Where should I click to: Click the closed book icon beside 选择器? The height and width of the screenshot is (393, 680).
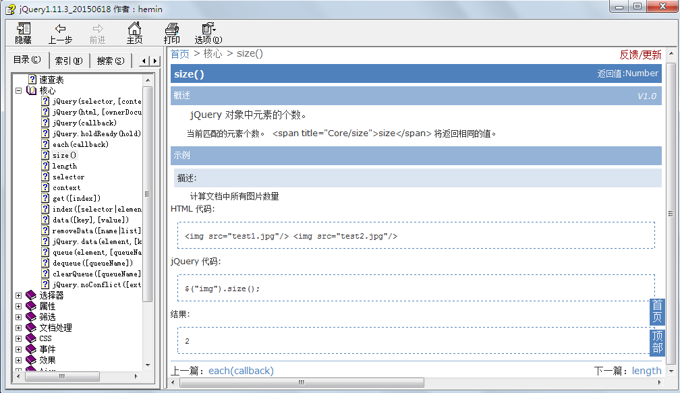[31, 295]
